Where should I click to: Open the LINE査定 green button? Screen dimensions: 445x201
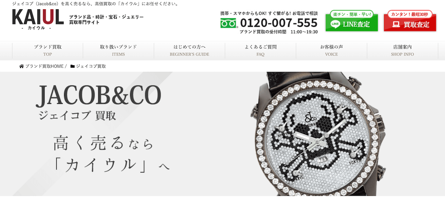[x=352, y=23]
